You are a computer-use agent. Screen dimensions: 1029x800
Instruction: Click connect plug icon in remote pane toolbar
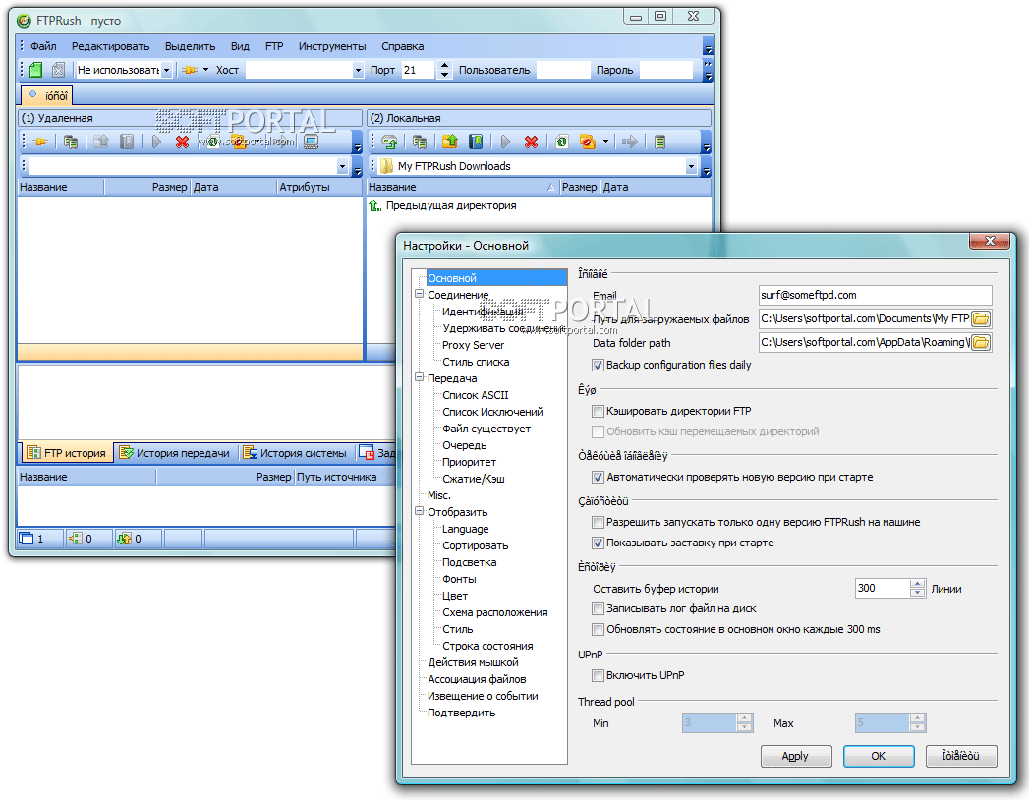(40, 142)
